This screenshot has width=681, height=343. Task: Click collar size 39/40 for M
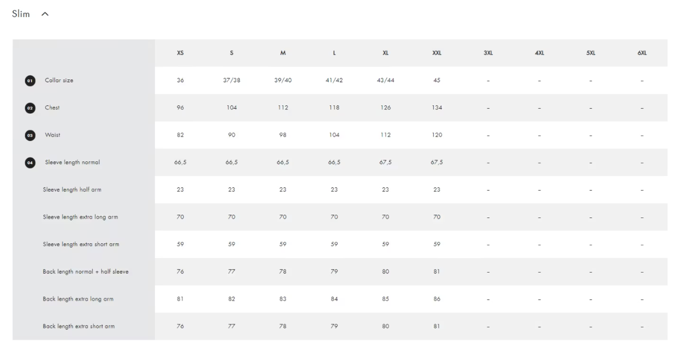[x=283, y=80]
